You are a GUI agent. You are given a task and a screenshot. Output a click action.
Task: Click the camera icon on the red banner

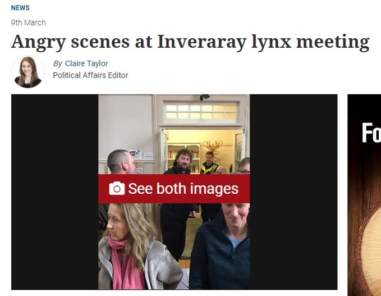click(x=117, y=188)
